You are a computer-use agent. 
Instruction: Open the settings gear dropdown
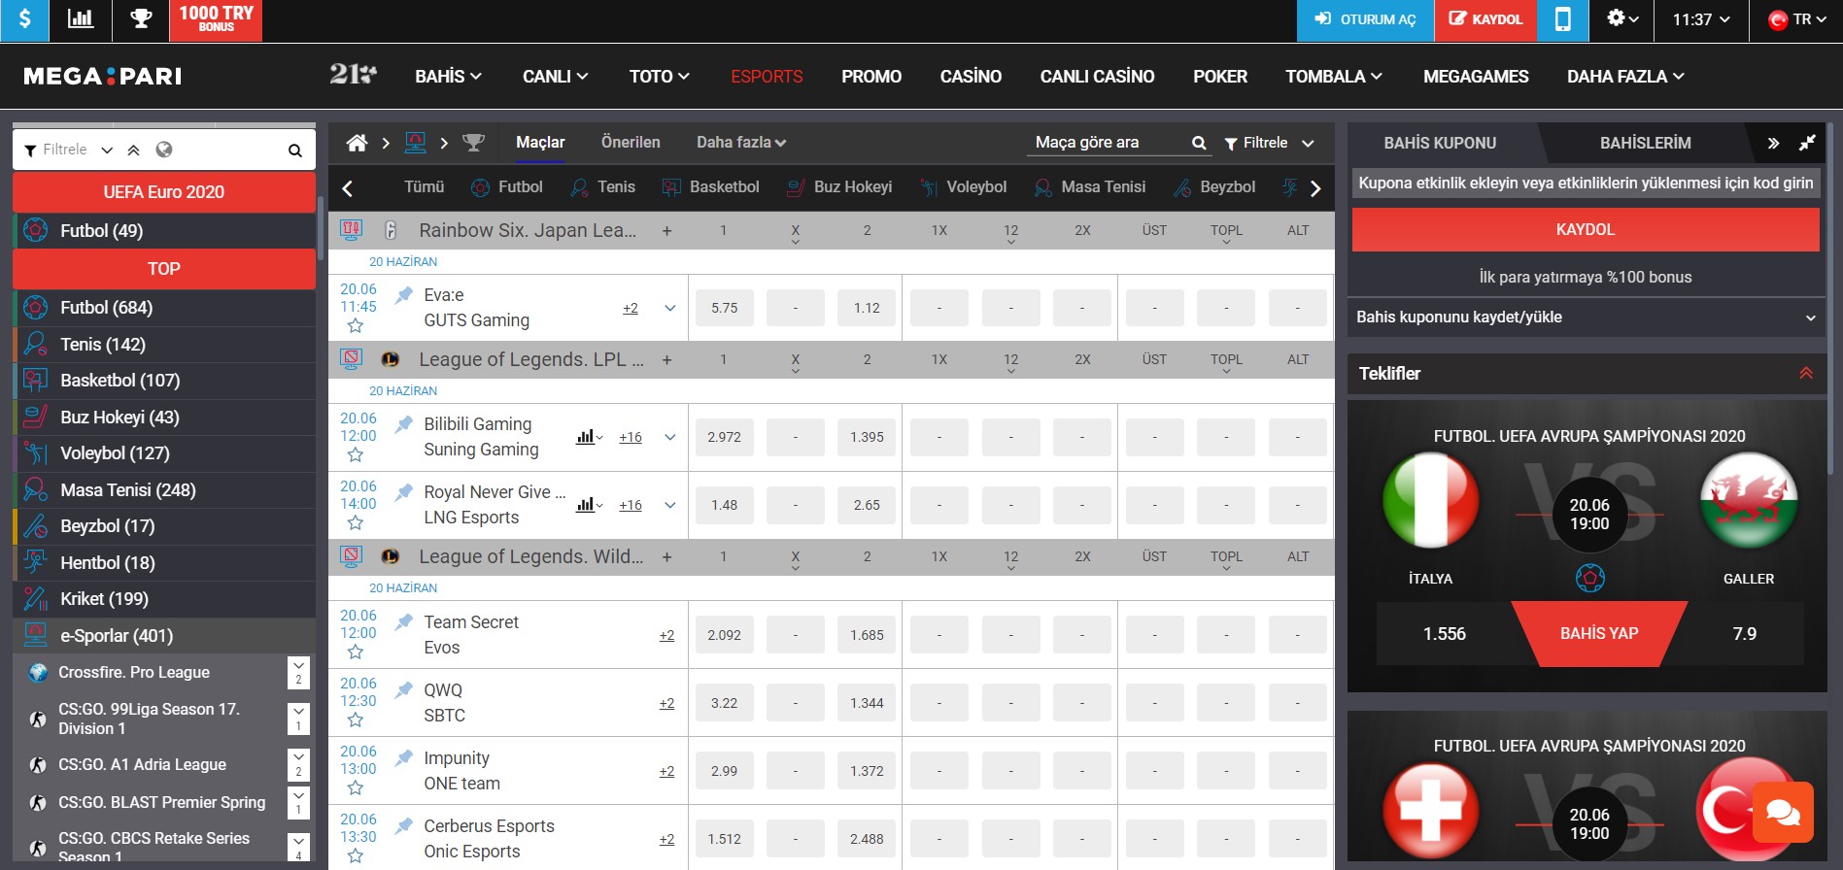coord(1621,18)
